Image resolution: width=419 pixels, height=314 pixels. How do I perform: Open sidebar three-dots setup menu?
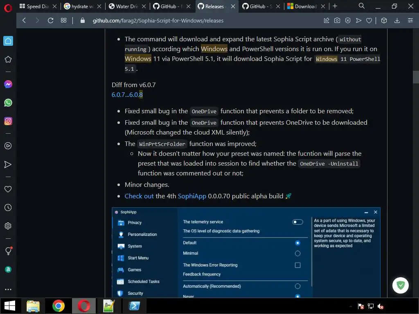[8, 289]
